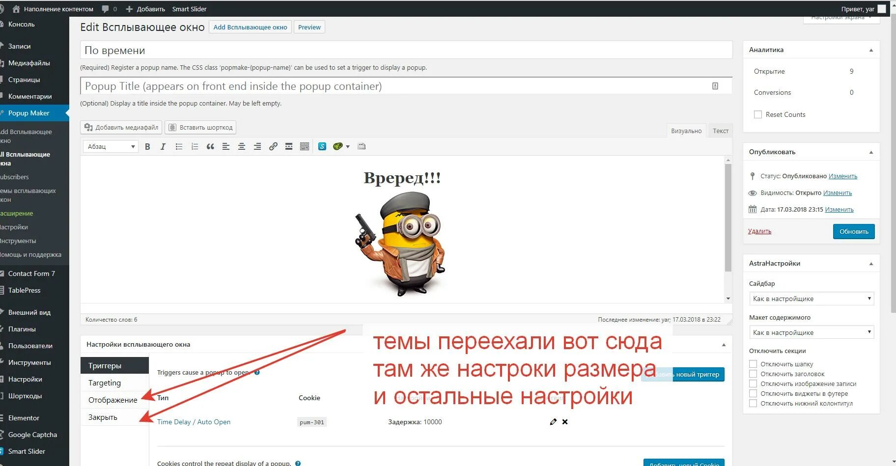Select the Отображение settings tab
The image size is (896, 466).
pyautogui.click(x=114, y=400)
